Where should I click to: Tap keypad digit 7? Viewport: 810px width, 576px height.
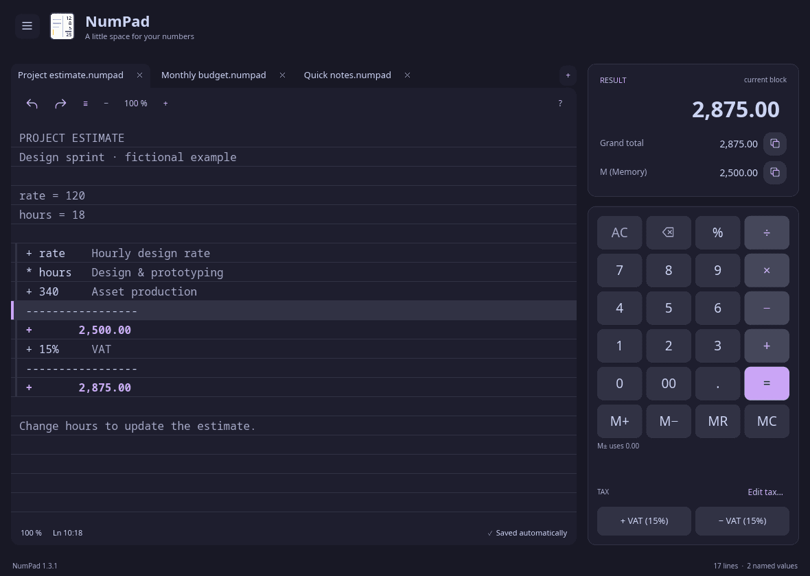click(x=619, y=270)
